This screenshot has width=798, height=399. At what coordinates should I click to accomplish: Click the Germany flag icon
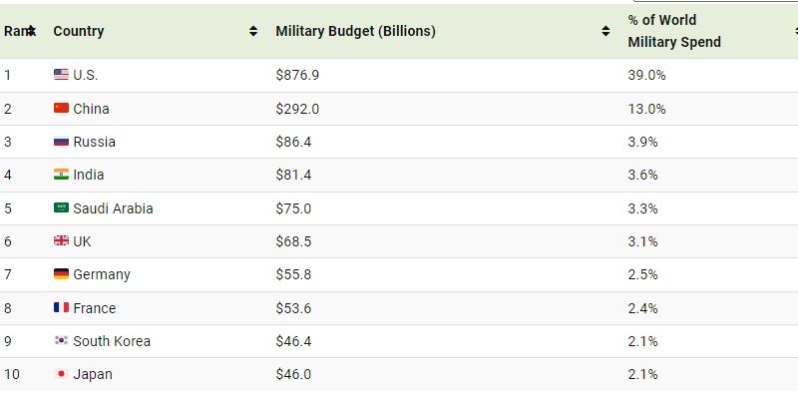coord(61,274)
